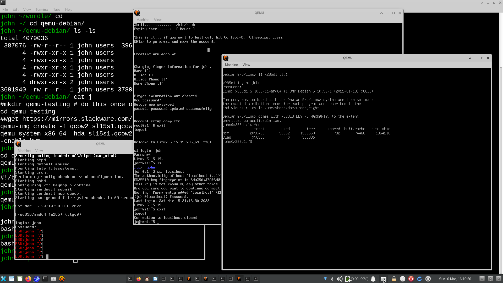Open the View menu in Slackware QEMU window
Viewport: 503px width, 283px height.
coord(158,20)
